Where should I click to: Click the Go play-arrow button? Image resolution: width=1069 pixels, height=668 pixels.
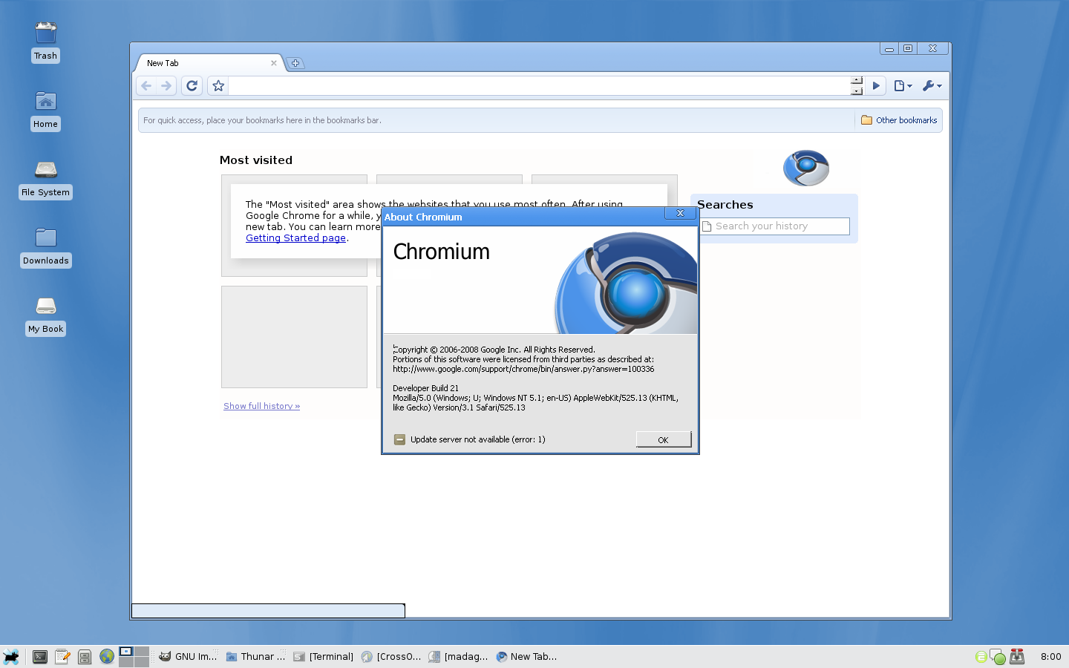[x=876, y=86]
